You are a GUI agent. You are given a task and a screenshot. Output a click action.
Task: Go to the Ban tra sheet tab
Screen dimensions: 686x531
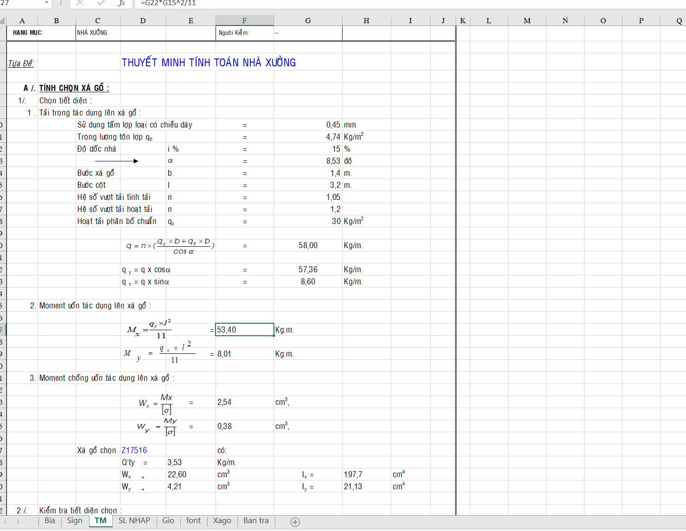pyautogui.click(x=256, y=521)
